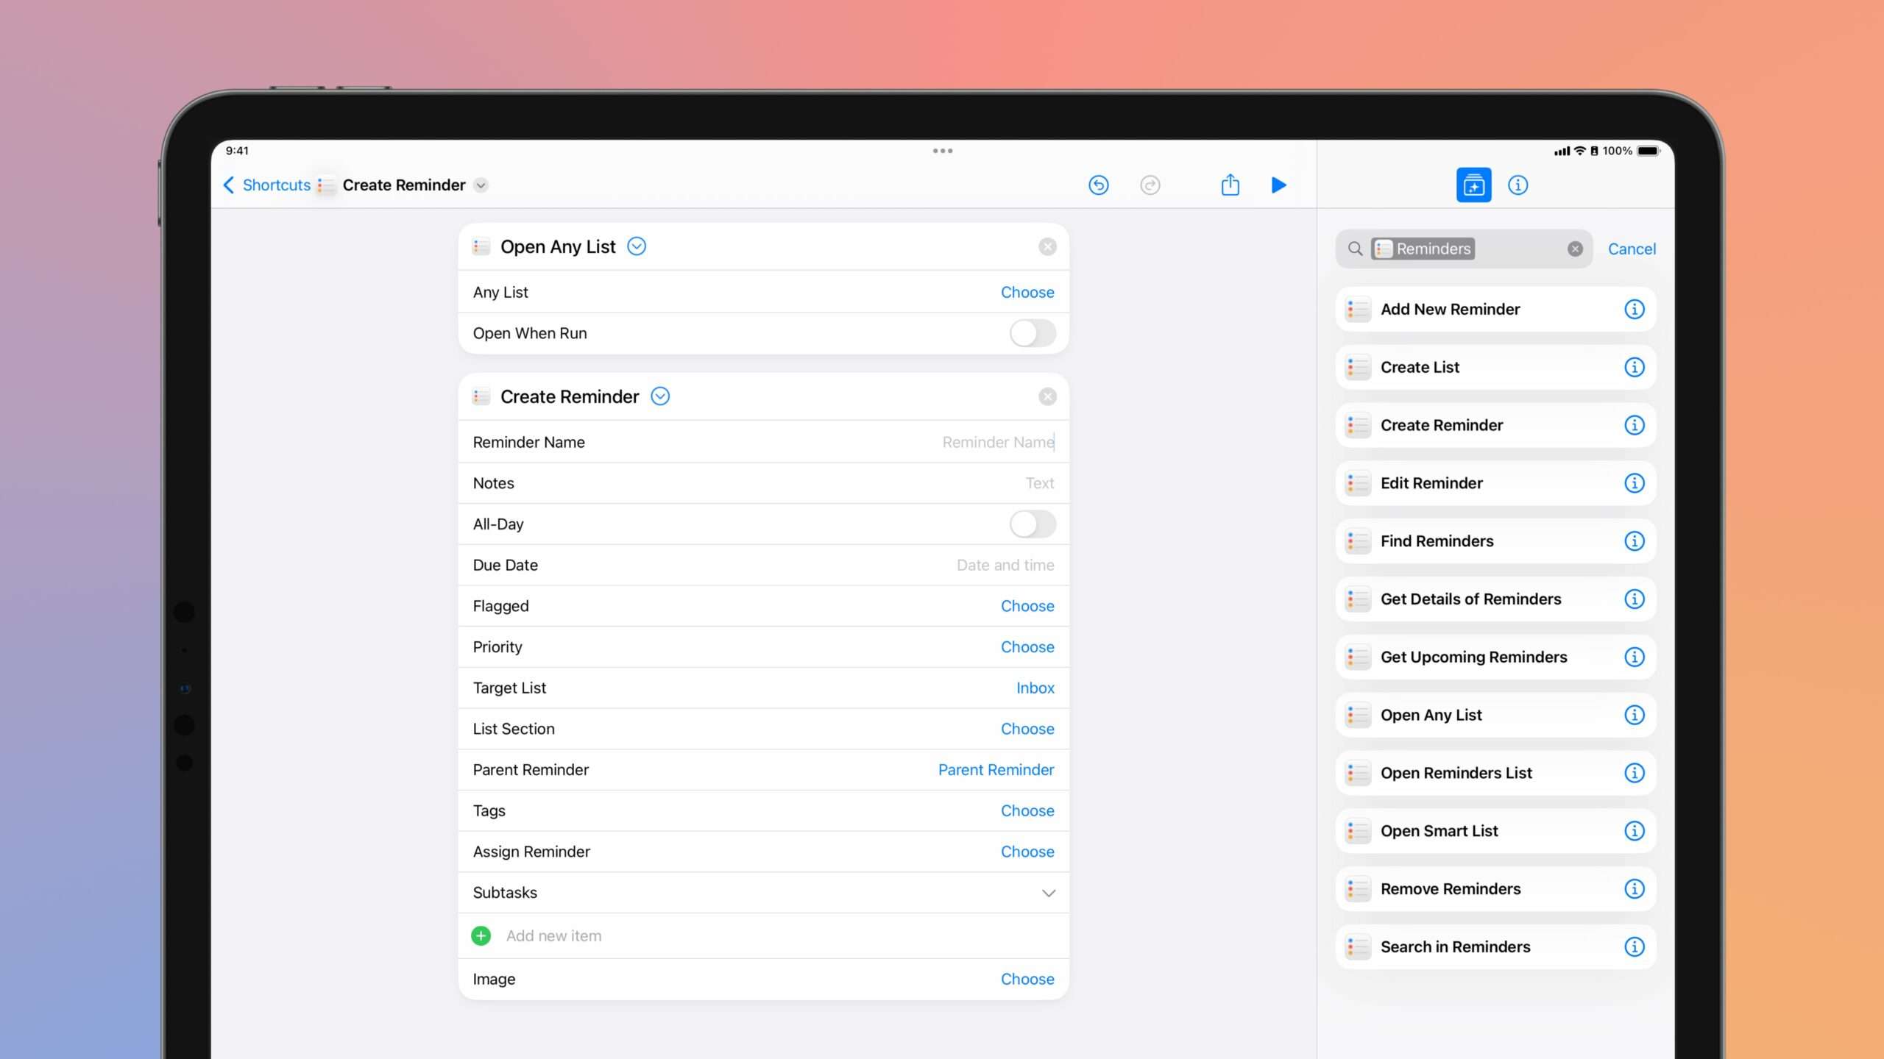The height and width of the screenshot is (1059, 1884).
Task: Click green plus to add subtask
Action: point(481,935)
